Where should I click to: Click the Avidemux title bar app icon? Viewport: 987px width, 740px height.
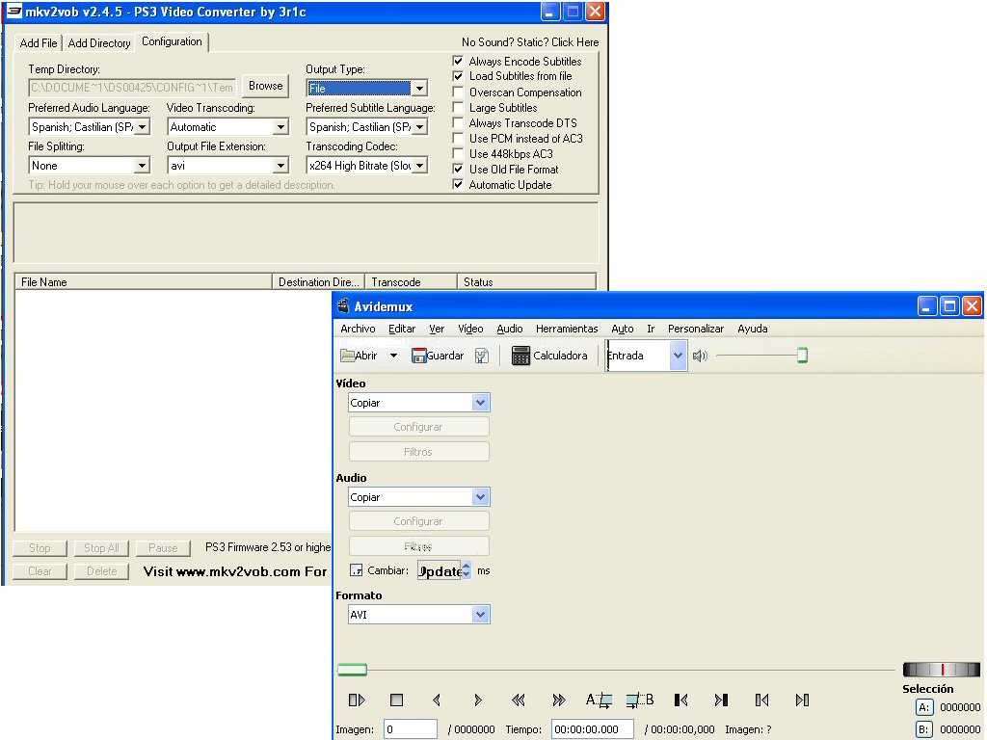click(343, 305)
